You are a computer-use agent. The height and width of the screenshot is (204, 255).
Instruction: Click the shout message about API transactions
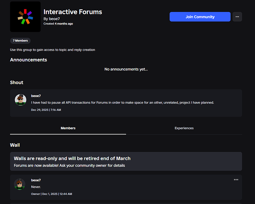coord(123,103)
